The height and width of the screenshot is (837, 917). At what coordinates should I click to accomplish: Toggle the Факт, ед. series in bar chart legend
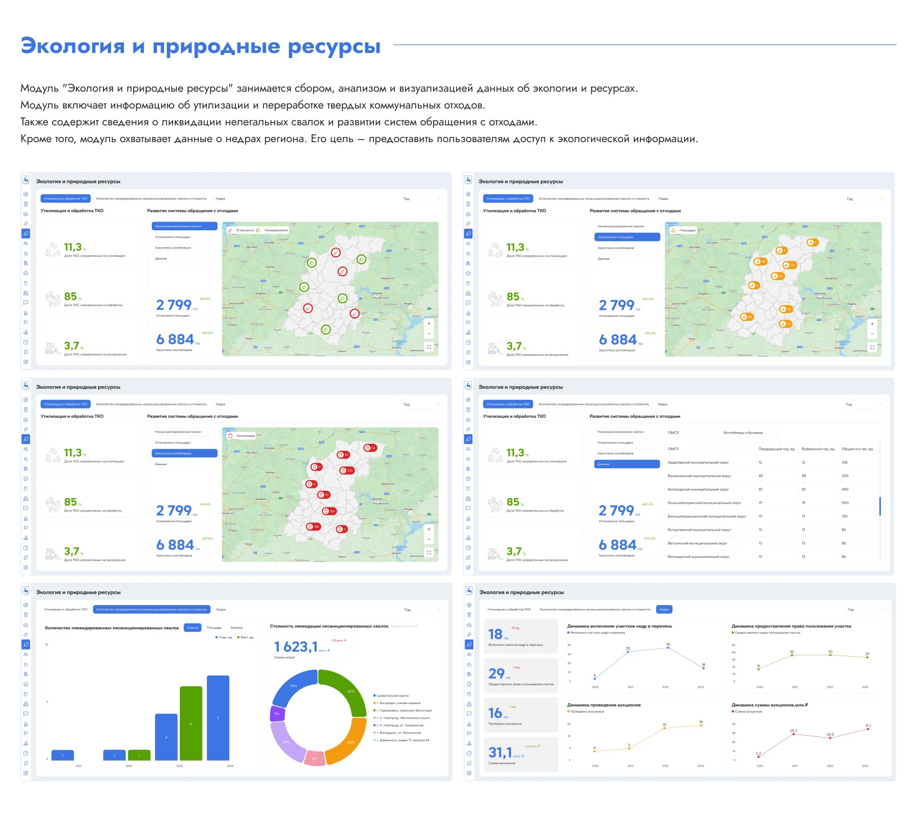(x=246, y=637)
